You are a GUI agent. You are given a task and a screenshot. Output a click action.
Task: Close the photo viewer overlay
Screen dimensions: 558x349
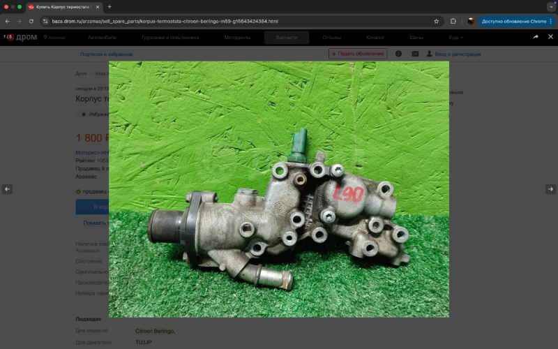click(550, 36)
